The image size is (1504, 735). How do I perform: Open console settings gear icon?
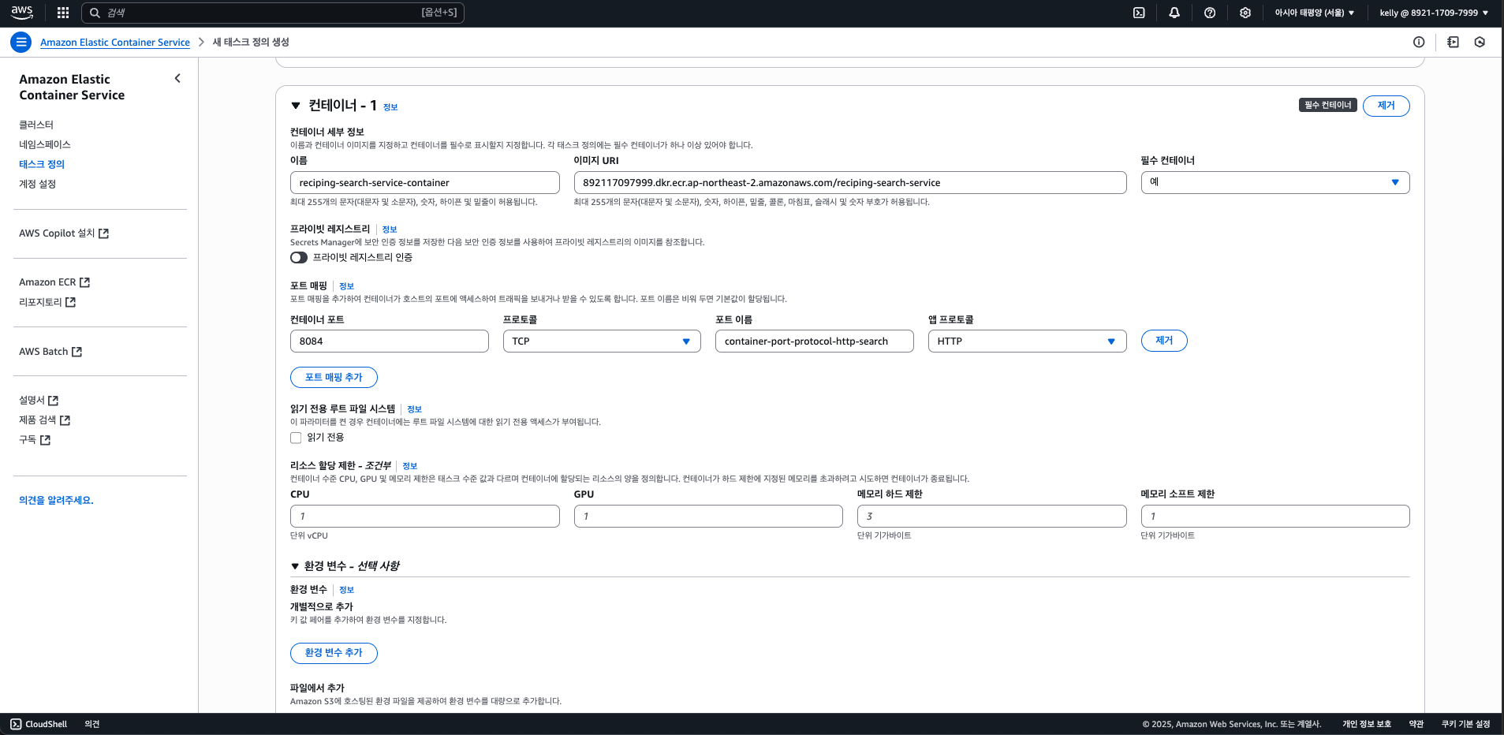[x=1245, y=13]
